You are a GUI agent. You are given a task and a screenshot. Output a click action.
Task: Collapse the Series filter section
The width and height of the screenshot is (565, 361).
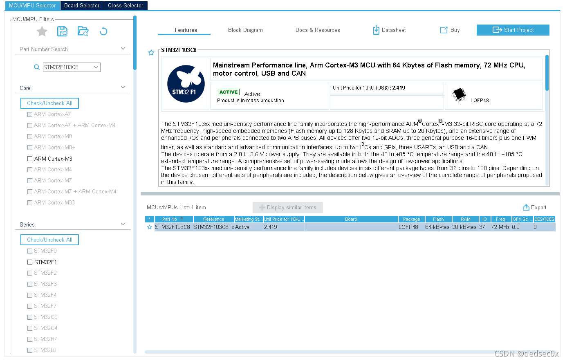click(x=123, y=224)
